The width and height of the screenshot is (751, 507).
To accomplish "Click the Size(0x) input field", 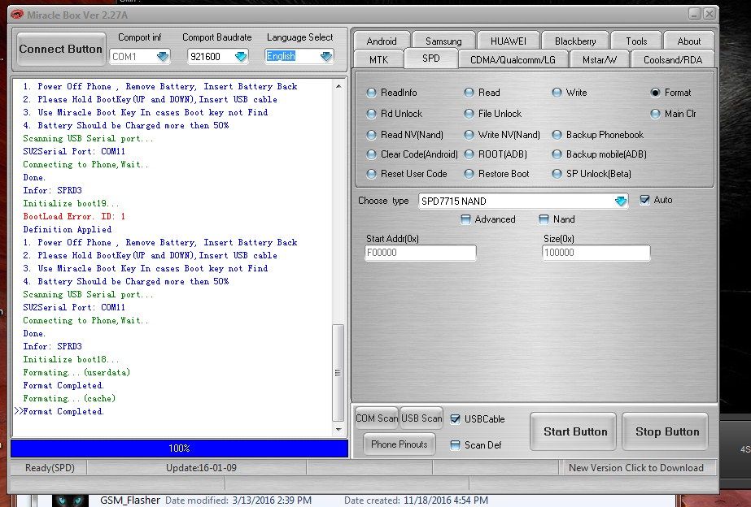I will (x=596, y=253).
